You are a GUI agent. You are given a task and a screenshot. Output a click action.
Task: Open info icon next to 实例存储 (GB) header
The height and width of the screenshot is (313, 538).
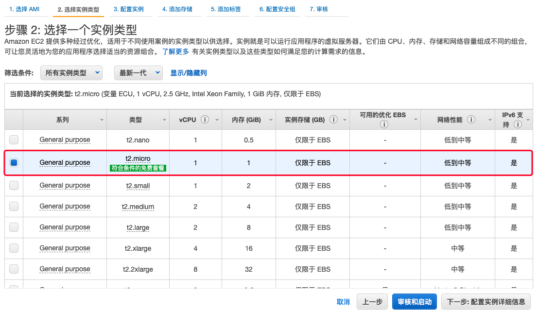[x=333, y=120]
